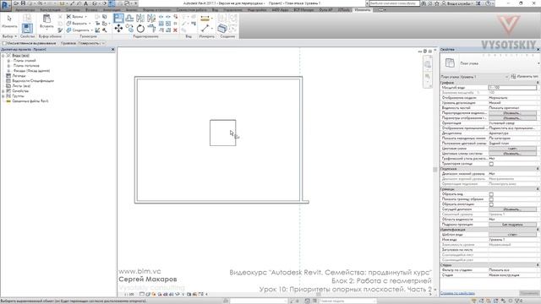
Task: Open Справка по свойствам link
Action: pos(457,293)
